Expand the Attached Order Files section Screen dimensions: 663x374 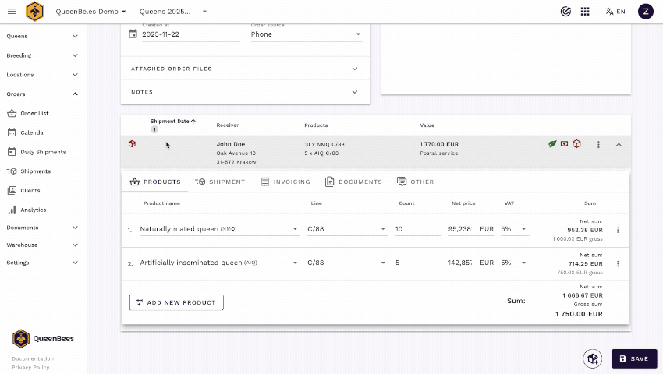pos(245,69)
